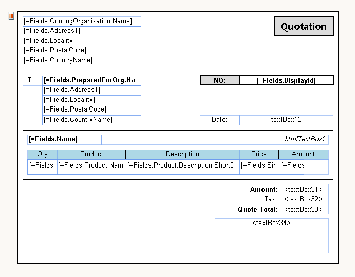Select the Product.Description.ShortD cell
Screen dimensions: 355x277
pyautogui.click(x=183, y=167)
